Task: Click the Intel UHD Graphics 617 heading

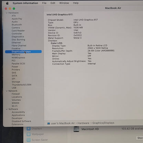Action: click(x=60, y=14)
